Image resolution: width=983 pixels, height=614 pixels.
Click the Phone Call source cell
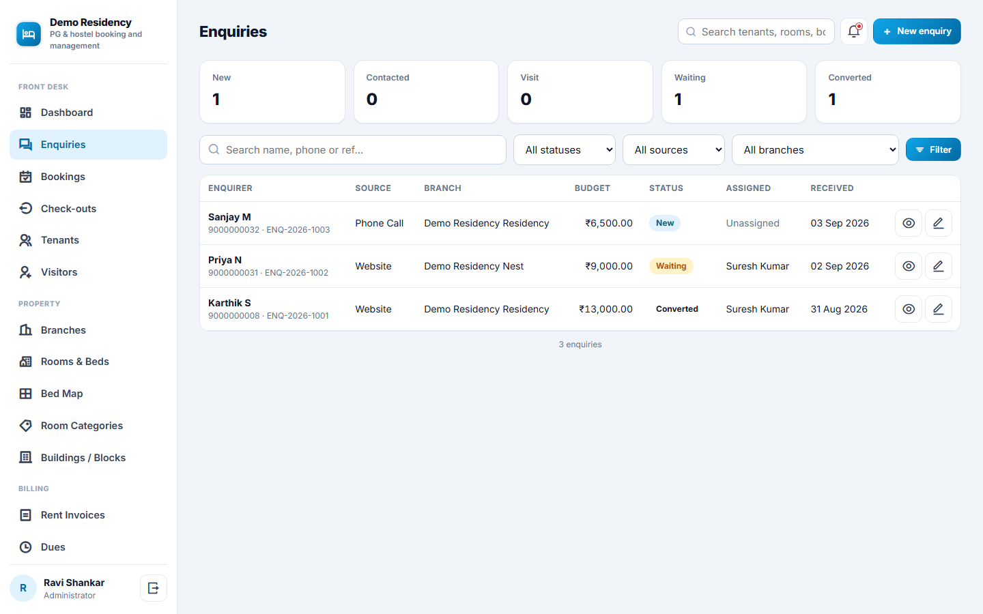(379, 223)
